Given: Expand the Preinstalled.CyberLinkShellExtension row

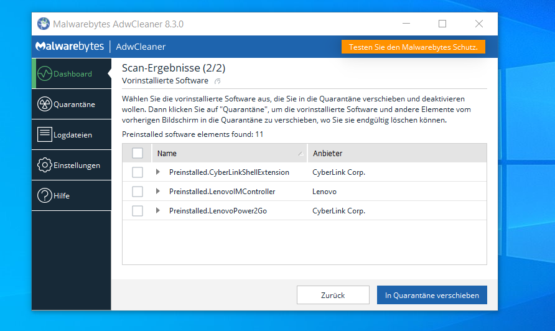Looking at the screenshot, I should pos(158,172).
